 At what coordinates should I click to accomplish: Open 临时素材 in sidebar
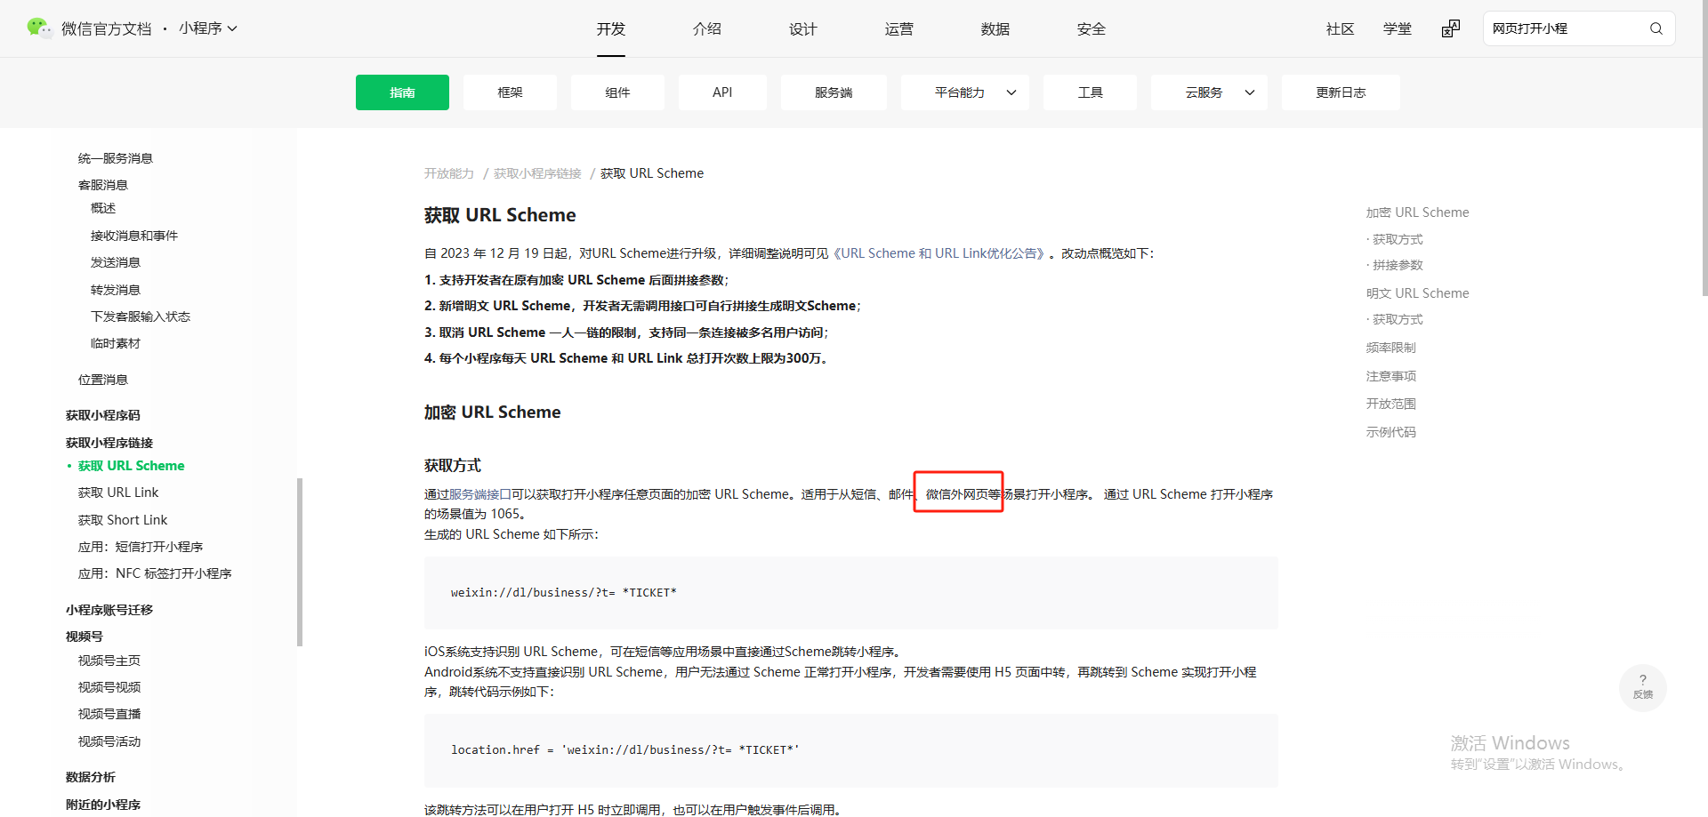coord(116,343)
